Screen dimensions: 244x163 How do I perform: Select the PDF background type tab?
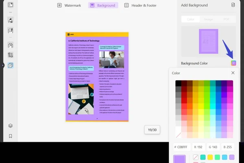coord(226,19)
